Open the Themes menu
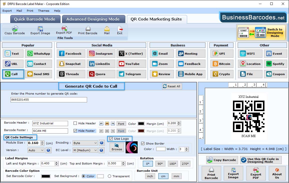Screen dimensions: 289x183 click(x=44, y=11)
